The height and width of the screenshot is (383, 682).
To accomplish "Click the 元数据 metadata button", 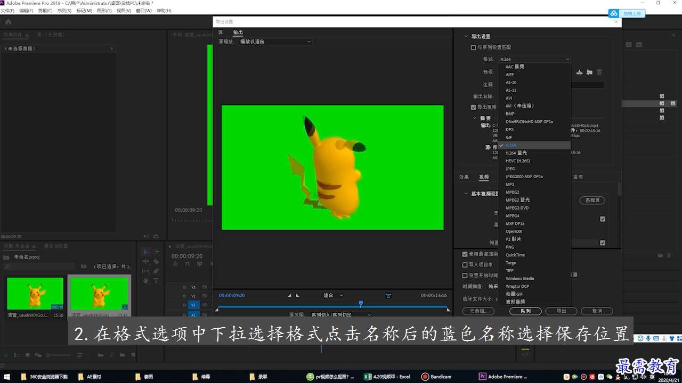I will point(478,311).
